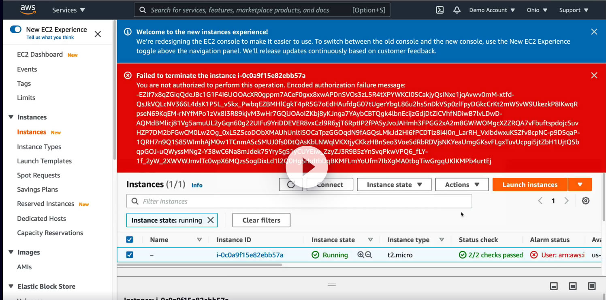Image resolution: width=606 pixels, height=300 pixels.
Task: Open Instance Types in the sidebar
Action: 39,147
